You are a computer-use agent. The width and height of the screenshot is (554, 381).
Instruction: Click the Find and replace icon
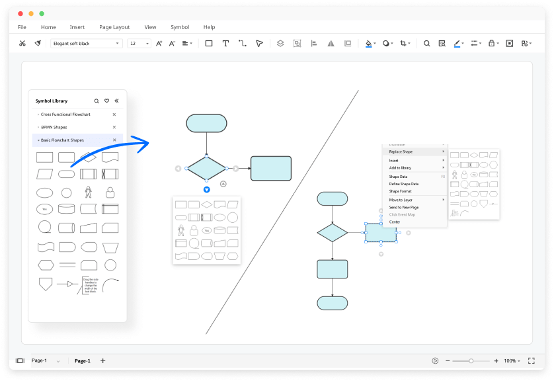tap(442, 43)
